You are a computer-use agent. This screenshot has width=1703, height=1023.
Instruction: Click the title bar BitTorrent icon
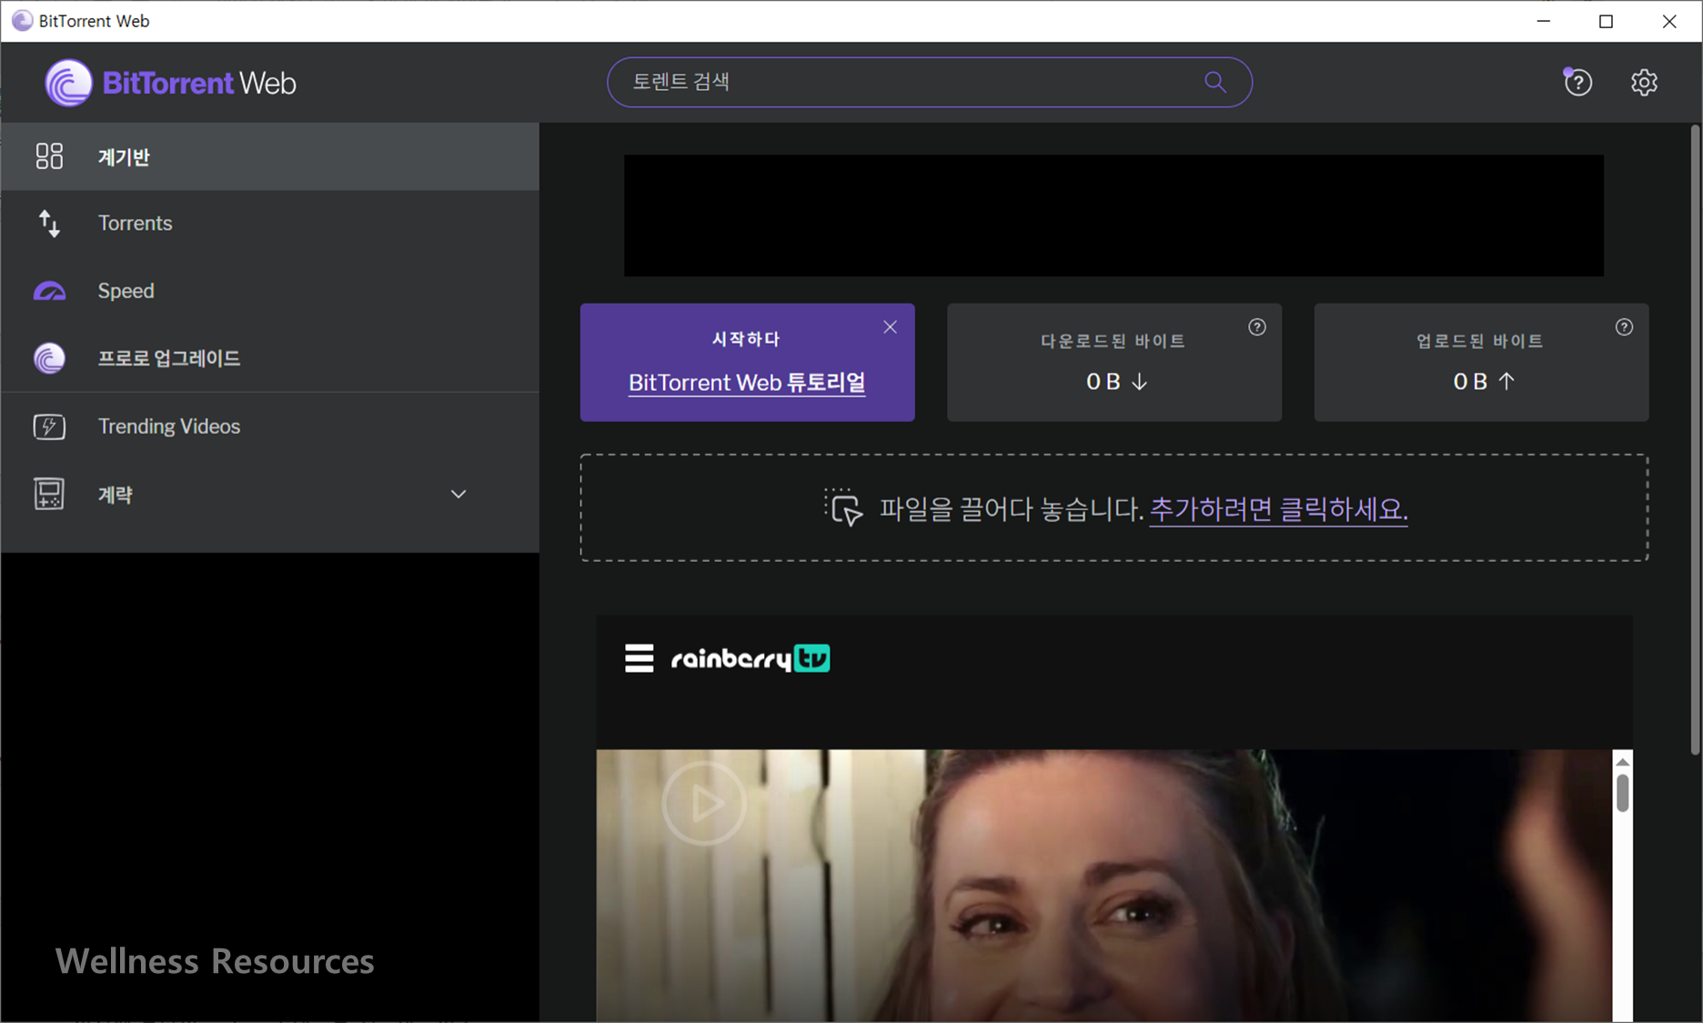tap(22, 21)
